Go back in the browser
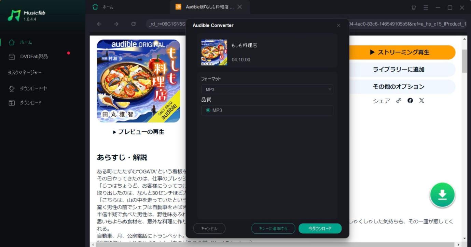 [x=99, y=24]
